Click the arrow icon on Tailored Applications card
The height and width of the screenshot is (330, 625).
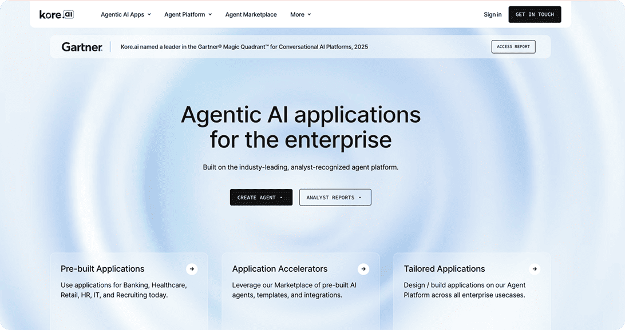[x=535, y=269]
